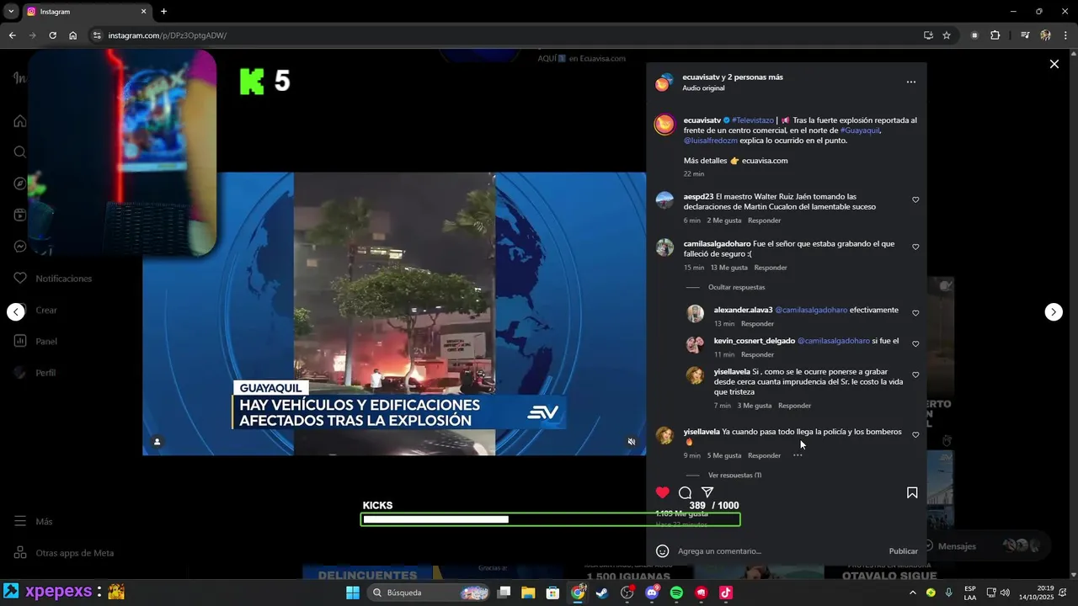Save the post with the bookmark icon
Viewport: 1078px width, 606px height.
point(912,492)
